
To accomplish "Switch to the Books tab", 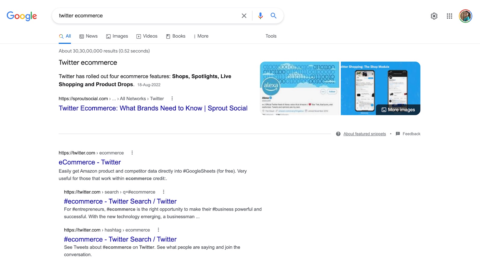I will point(176,36).
